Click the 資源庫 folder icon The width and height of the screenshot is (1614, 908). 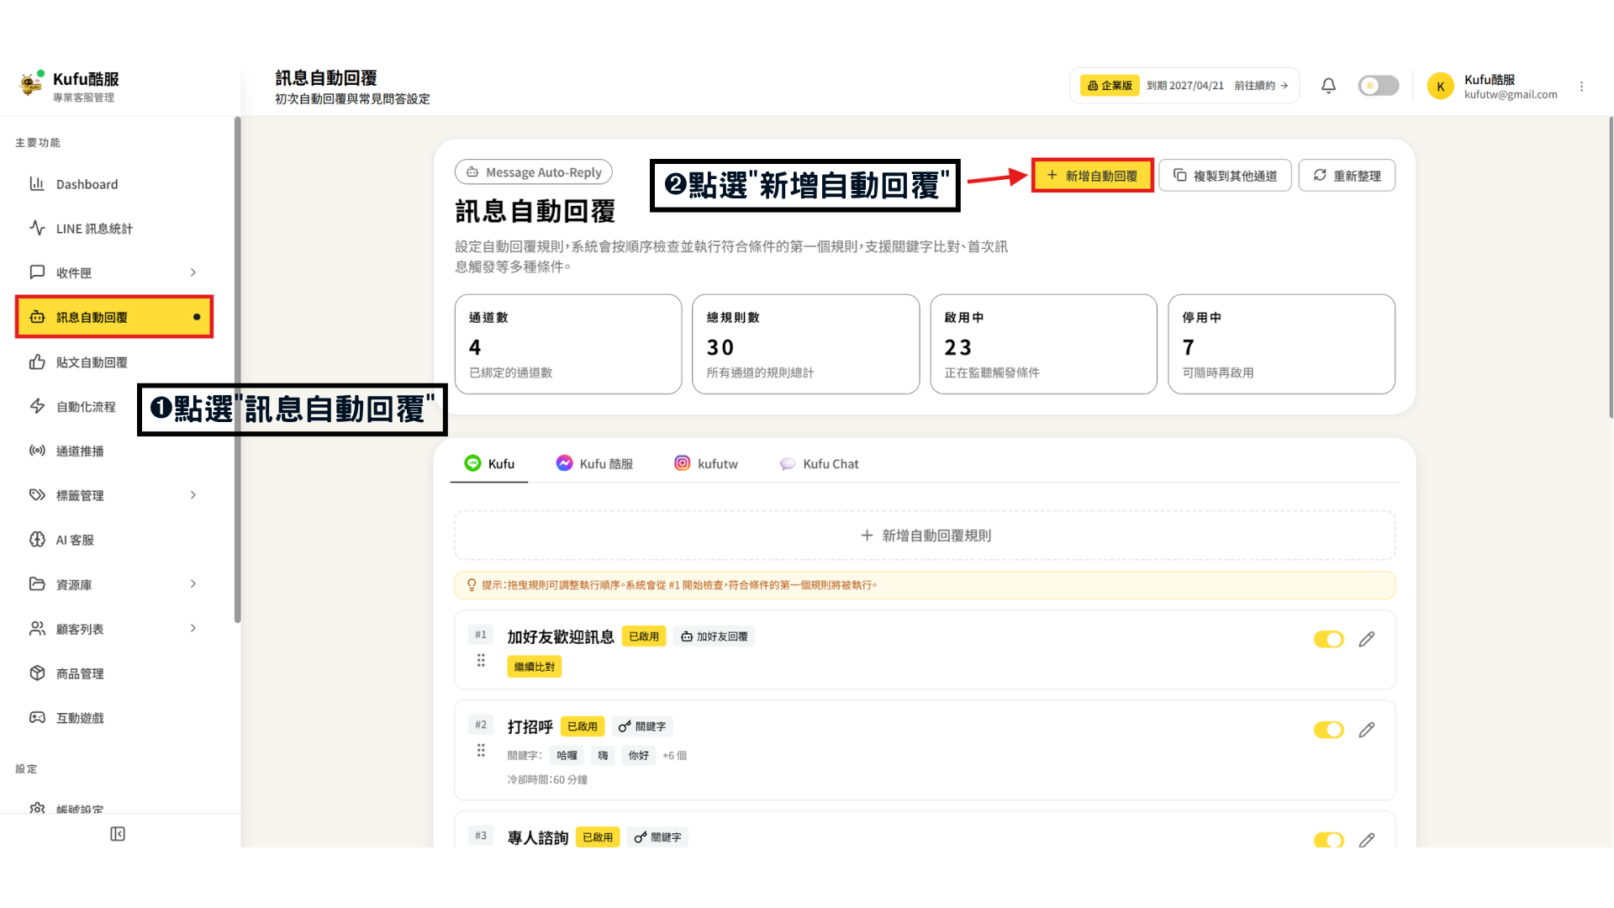(37, 584)
